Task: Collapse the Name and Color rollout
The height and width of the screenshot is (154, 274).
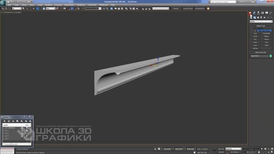Action: (261, 52)
